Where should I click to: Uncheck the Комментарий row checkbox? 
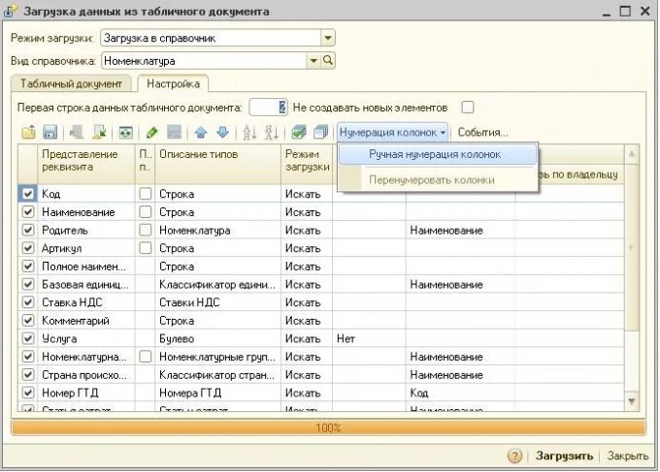click(28, 320)
